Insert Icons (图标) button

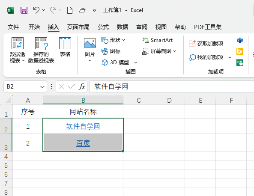click(111, 51)
